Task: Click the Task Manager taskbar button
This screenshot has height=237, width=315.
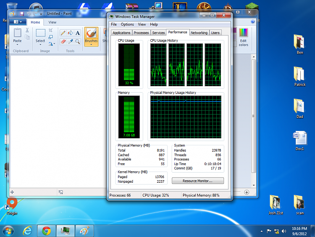Action: (x=66, y=231)
